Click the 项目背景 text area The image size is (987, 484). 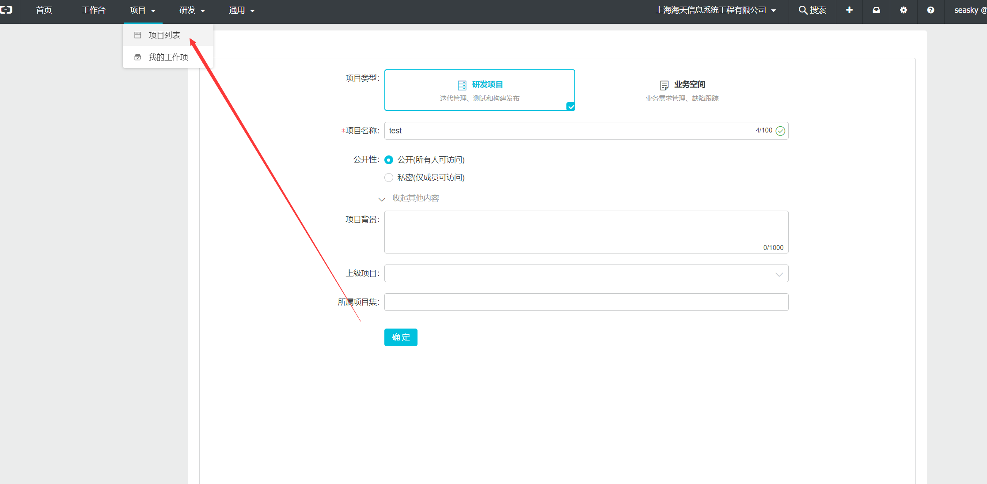[586, 232]
